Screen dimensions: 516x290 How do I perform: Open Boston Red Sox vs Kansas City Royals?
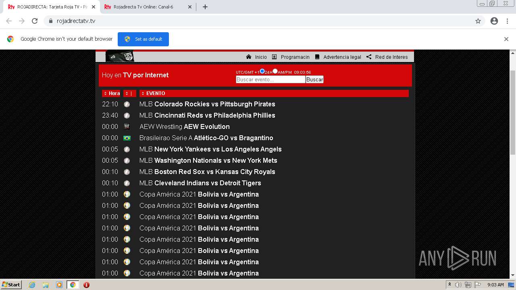pyautogui.click(x=207, y=172)
